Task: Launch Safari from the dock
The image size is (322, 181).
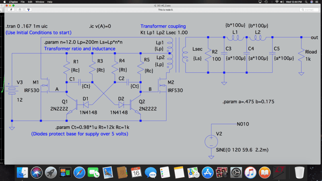Action: point(78,173)
